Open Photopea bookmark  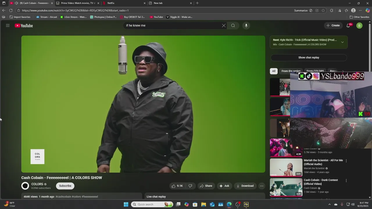pyautogui.click(x=103, y=17)
